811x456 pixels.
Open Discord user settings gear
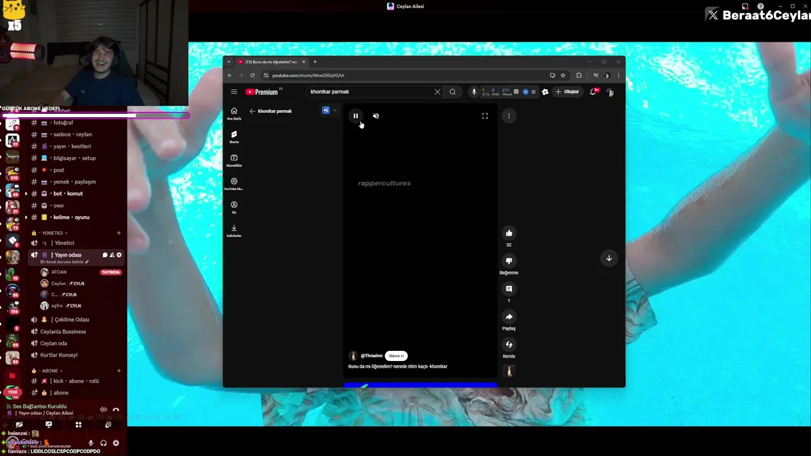[116, 443]
